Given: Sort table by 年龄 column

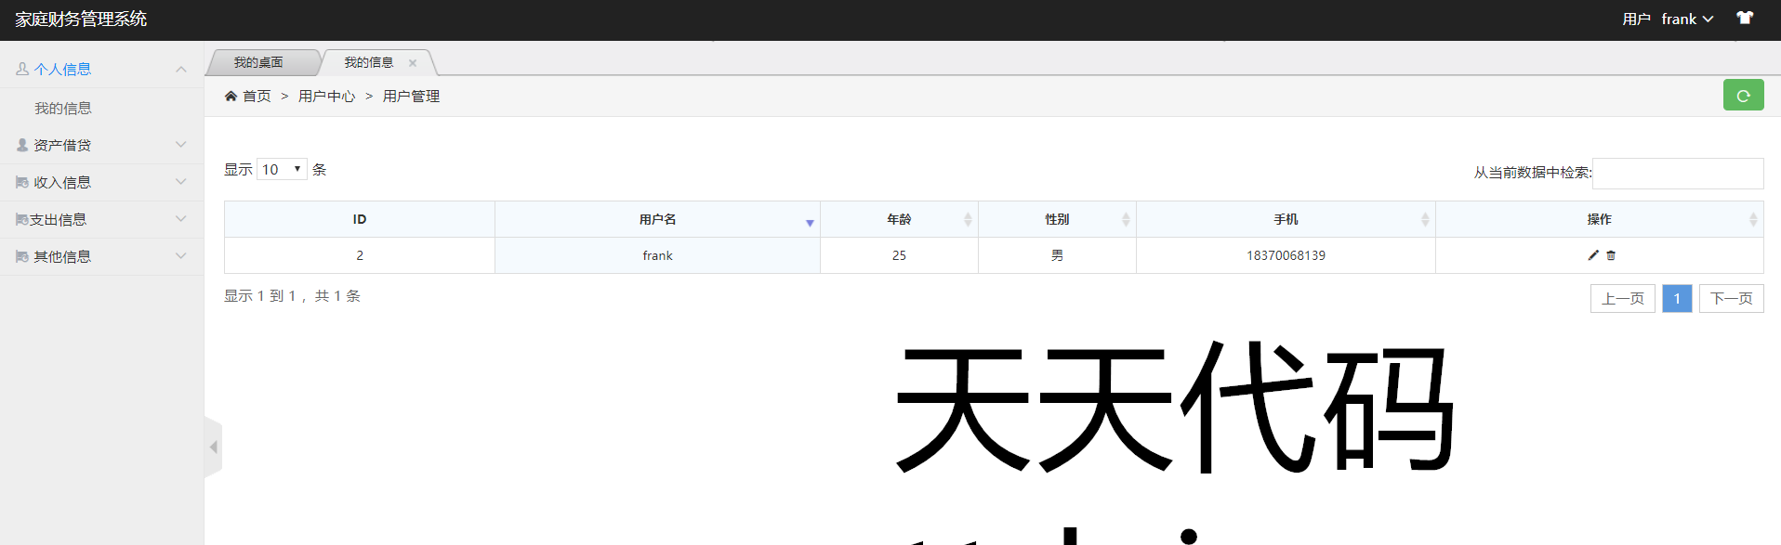Looking at the screenshot, I should 898,220.
